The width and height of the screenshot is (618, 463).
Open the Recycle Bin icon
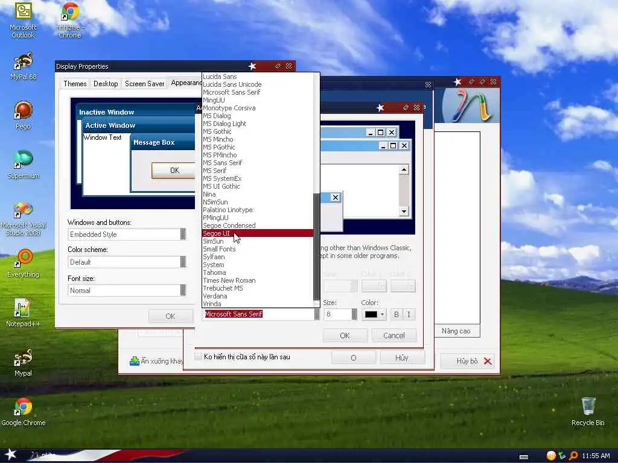[x=588, y=412]
